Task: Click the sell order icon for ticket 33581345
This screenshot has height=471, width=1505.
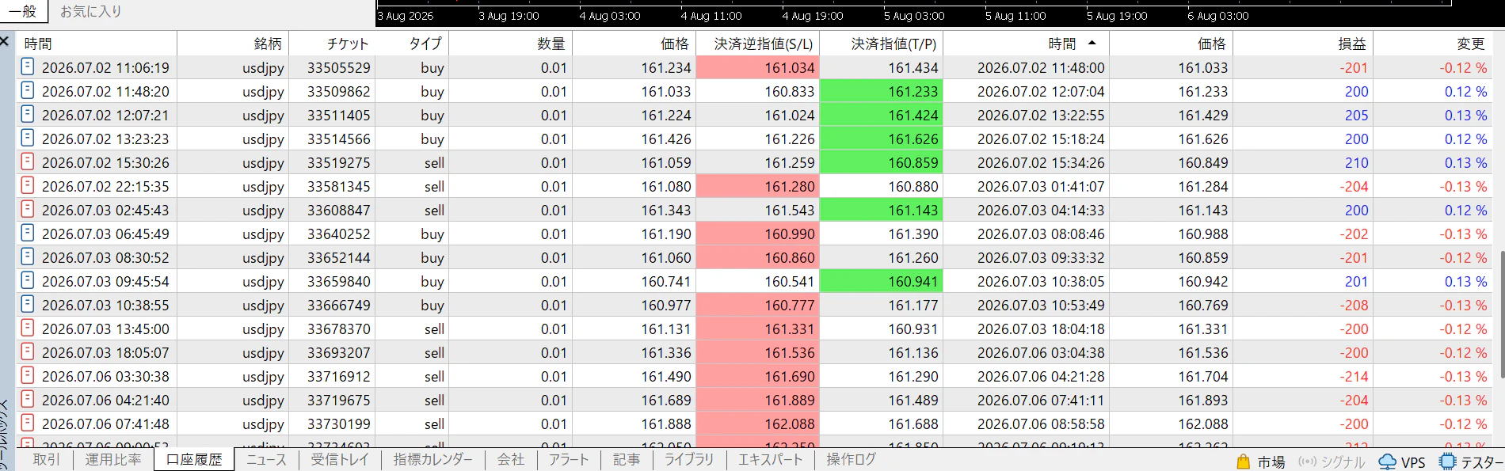Action: tap(27, 185)
